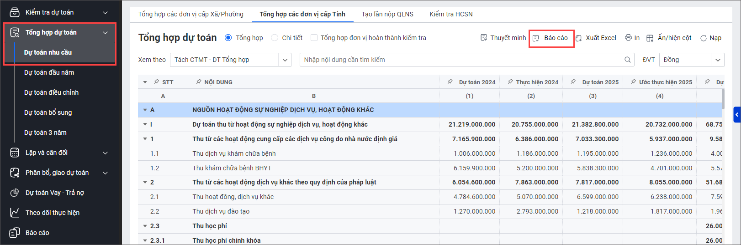741x245 pixels.
Task: Click the Nạp reload icon
Action: pyautogui.click(x=704, y=38)
